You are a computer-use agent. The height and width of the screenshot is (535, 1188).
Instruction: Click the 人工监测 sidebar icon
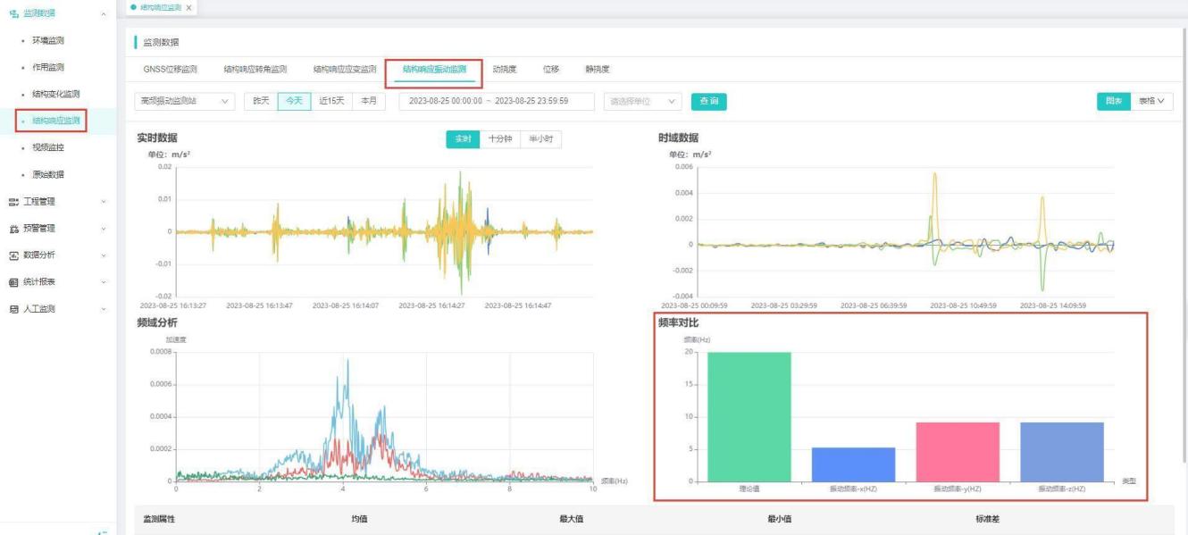click(x=13, y=309)
